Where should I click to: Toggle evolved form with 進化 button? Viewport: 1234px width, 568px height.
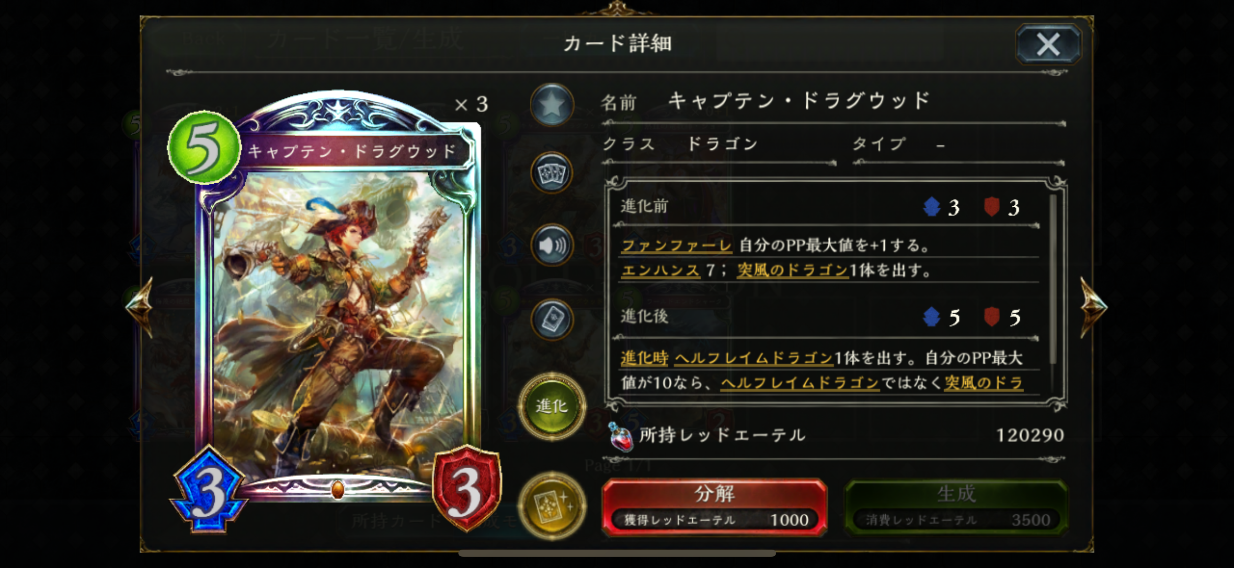(x=552, y=406)
